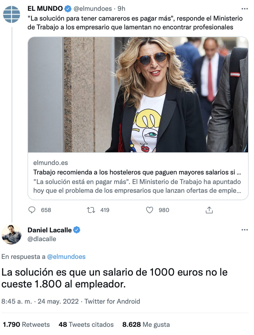Retweet the EL MUNDO tweet
The height and width of the screenshot is (335, 254).
pyautogui.click(x=91, y=210)
